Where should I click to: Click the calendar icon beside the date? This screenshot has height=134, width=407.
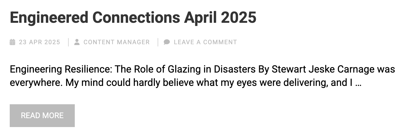pos(13,42)
